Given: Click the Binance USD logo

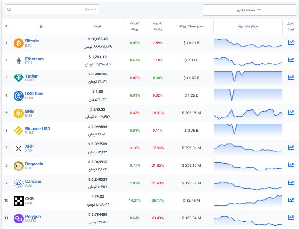Looking at the screenshot, I should point(19,131).
